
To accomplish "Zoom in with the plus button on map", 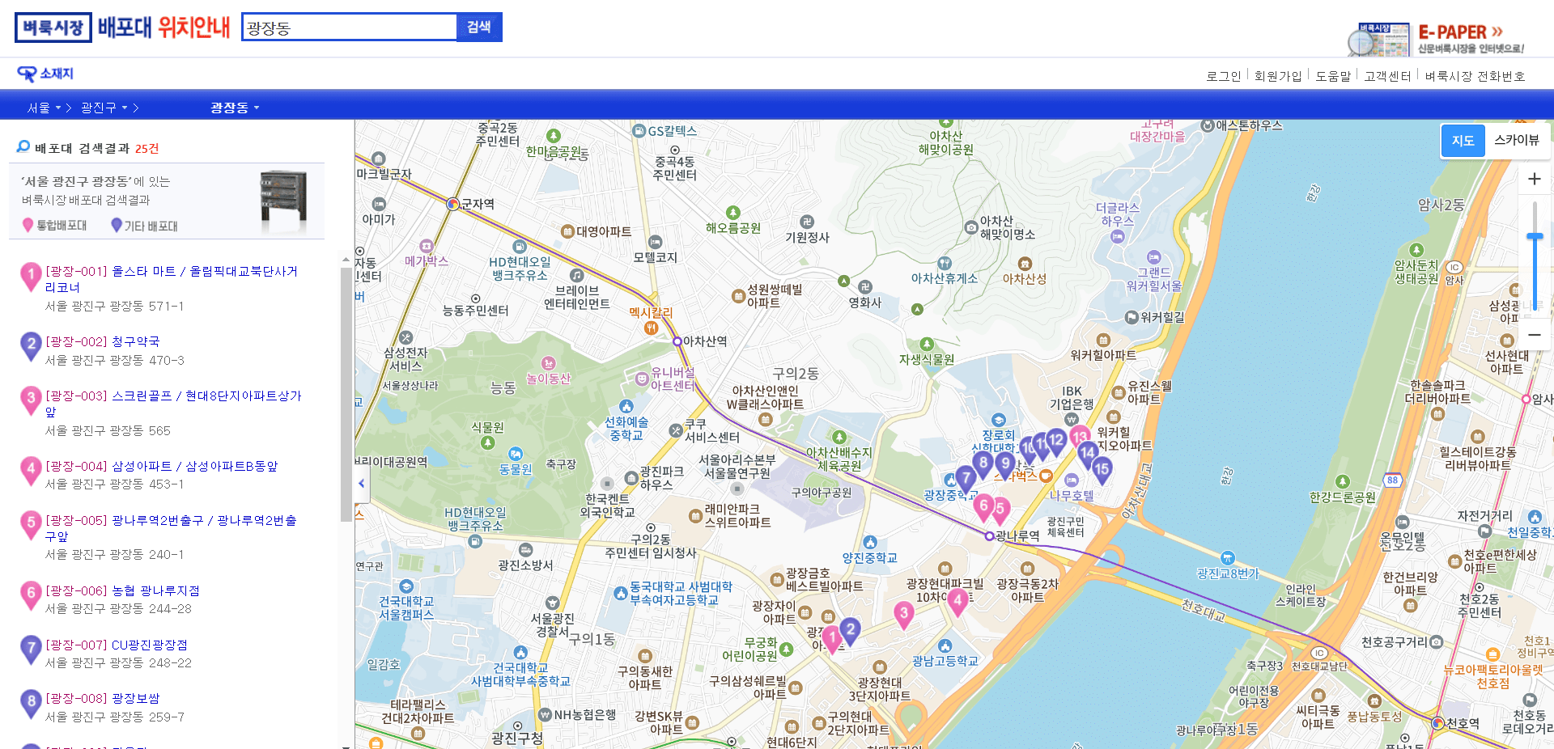I will pos(1534,180).
